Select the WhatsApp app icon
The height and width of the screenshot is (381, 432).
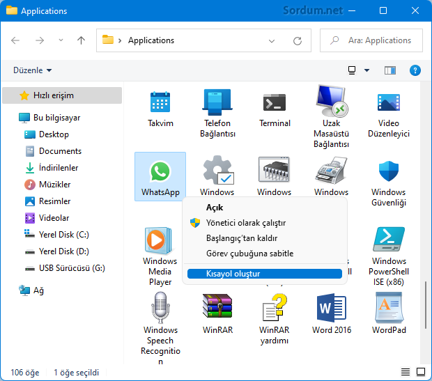pos(160,171)
